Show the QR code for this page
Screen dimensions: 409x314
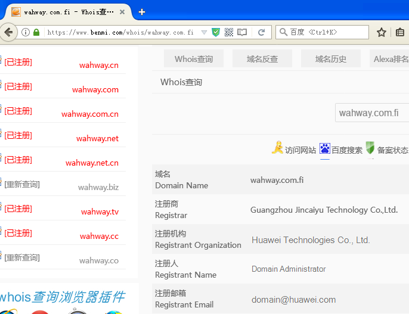229,32
